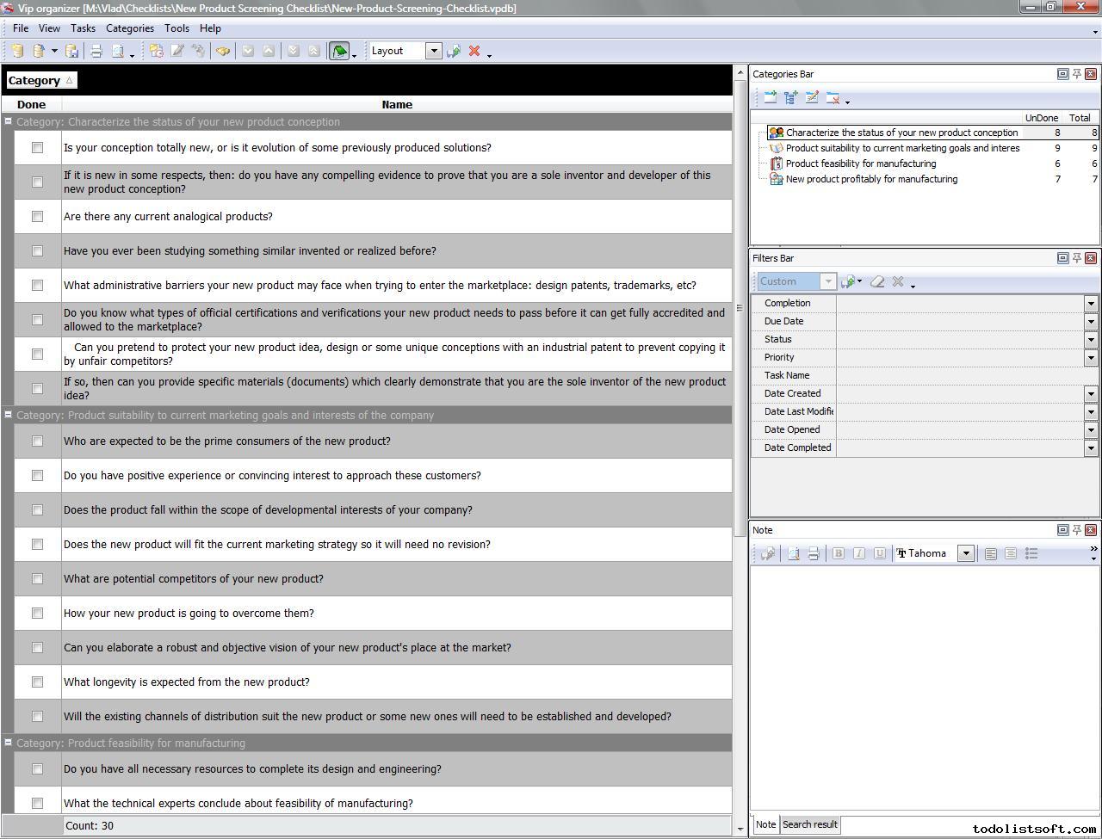Click the Print icon in main toolbar

tap(96, 52)
